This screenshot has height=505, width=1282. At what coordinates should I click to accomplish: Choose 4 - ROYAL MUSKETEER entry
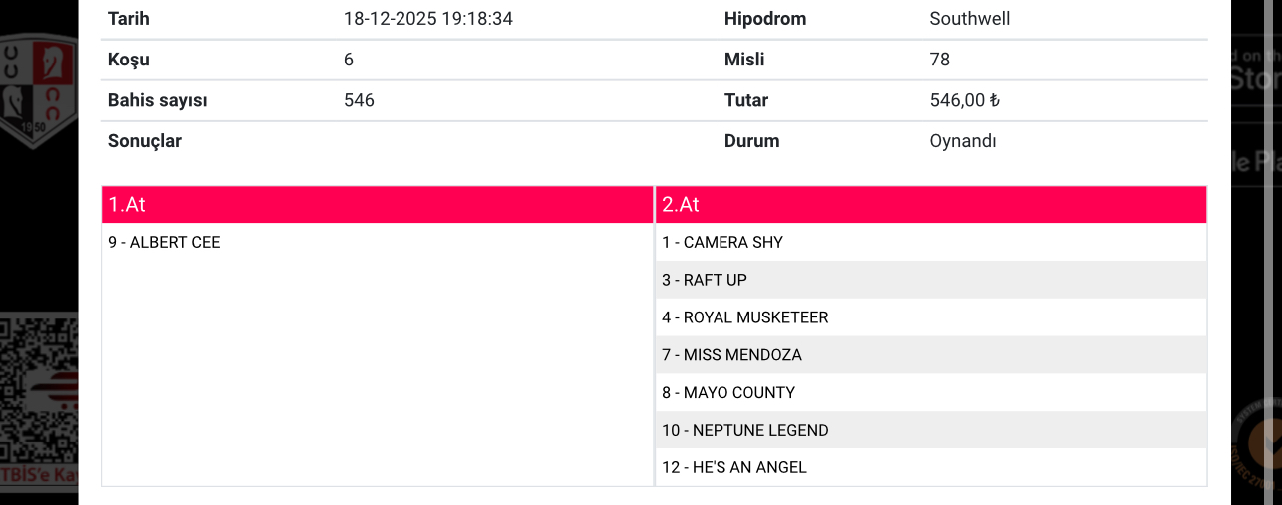coord(931,317)
